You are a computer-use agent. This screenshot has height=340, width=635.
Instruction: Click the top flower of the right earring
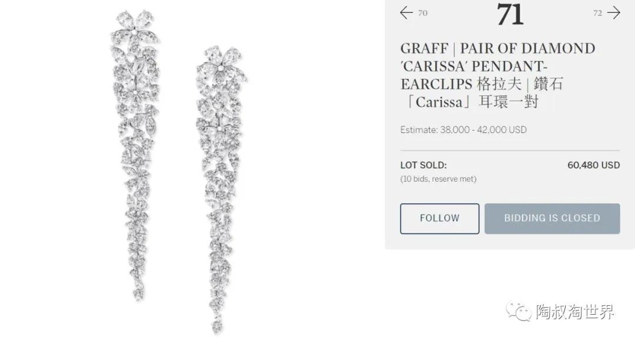[221, 64]
